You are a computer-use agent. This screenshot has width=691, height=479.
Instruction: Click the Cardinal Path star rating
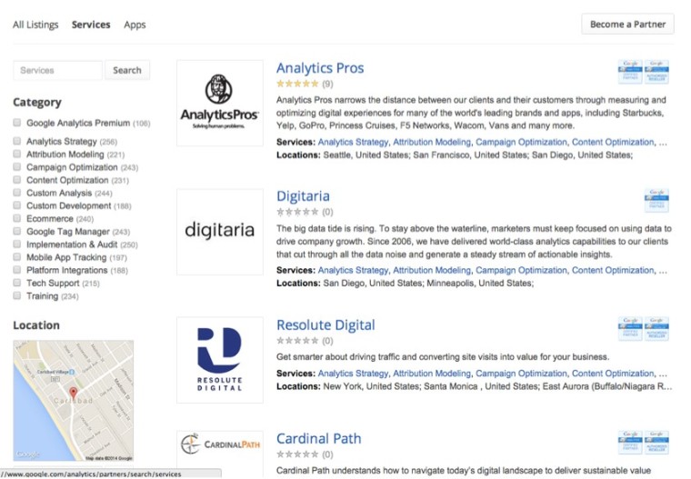point(297,454)
